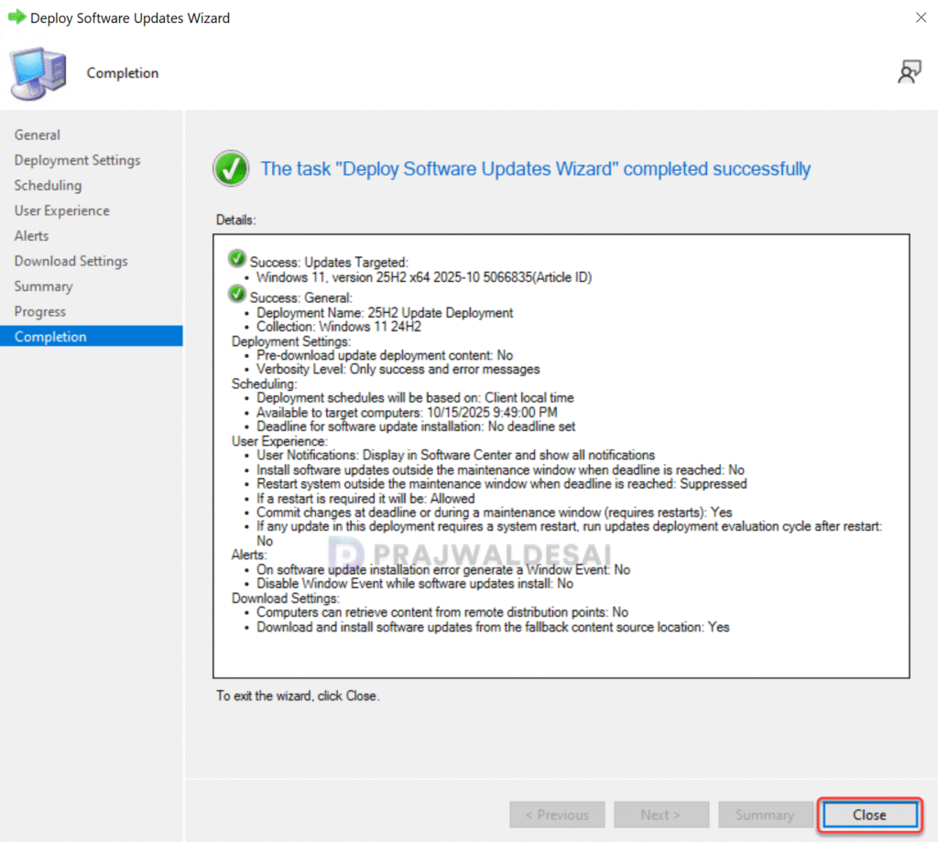
Task: Click the greyed-out Next > button
Action: [661, 815]
